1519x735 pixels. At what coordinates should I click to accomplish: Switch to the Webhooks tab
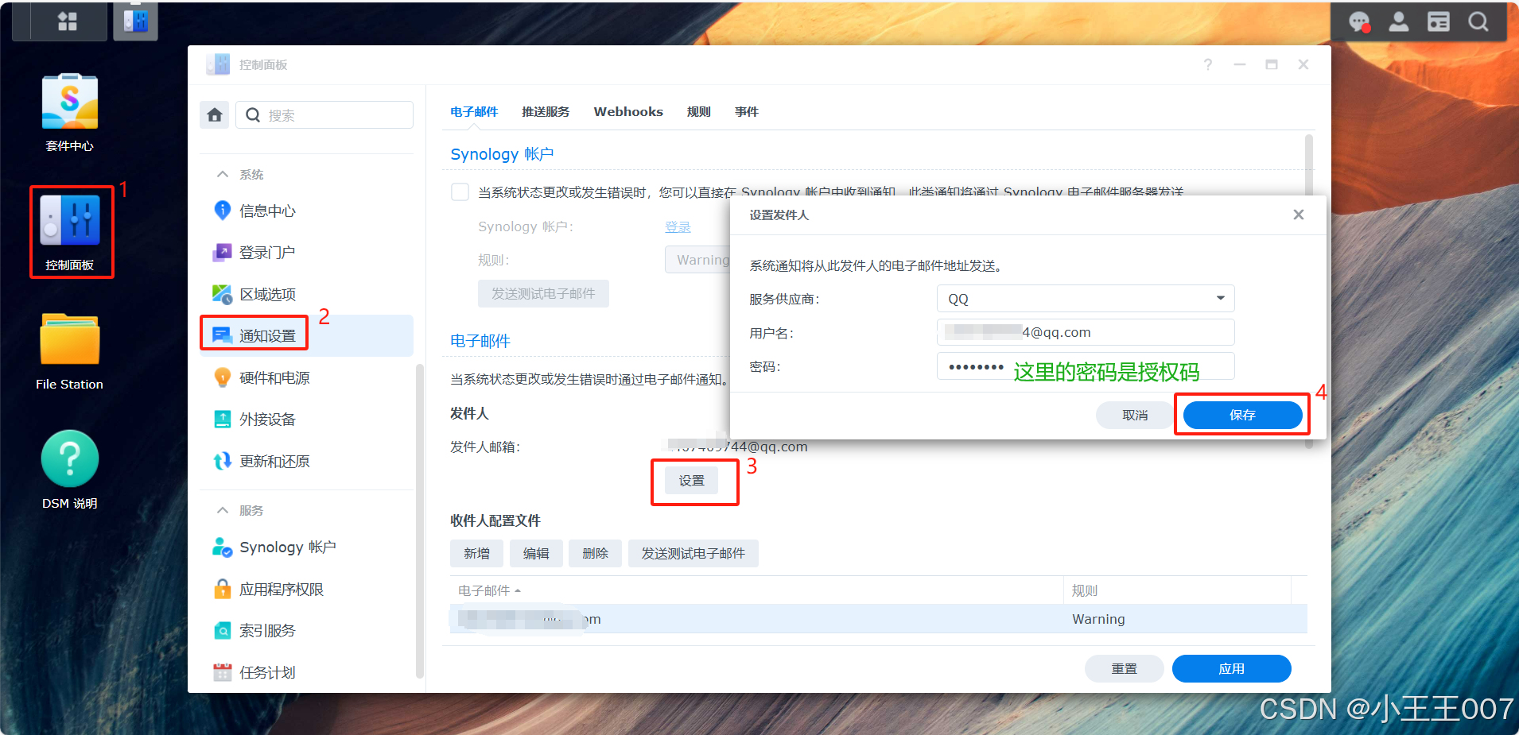[x=628, y=112]
